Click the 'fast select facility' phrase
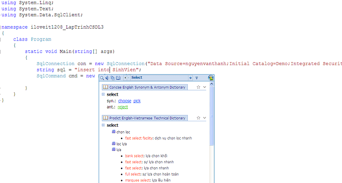The height and width of the screenshot is (183, 342). 139,138
